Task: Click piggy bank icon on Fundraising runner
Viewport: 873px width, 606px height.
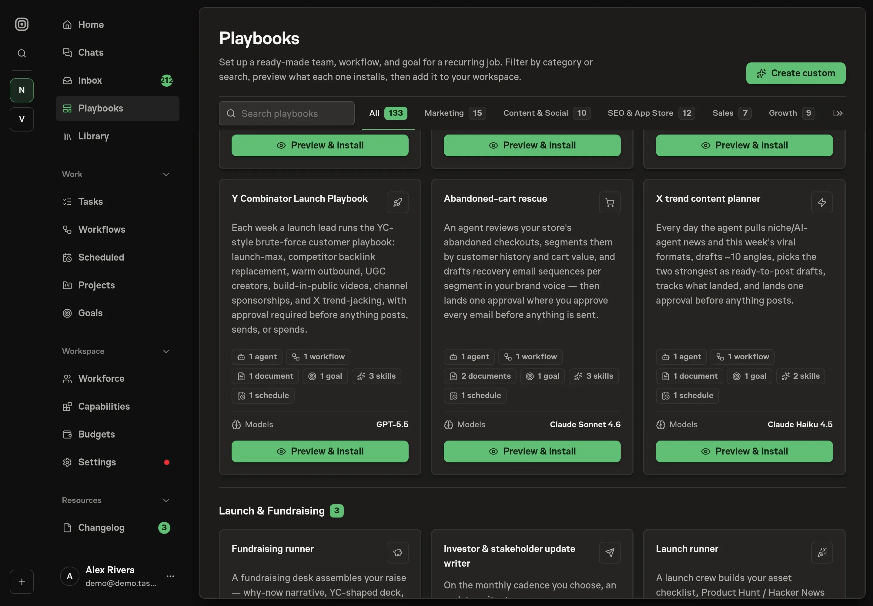Action: 397,552
